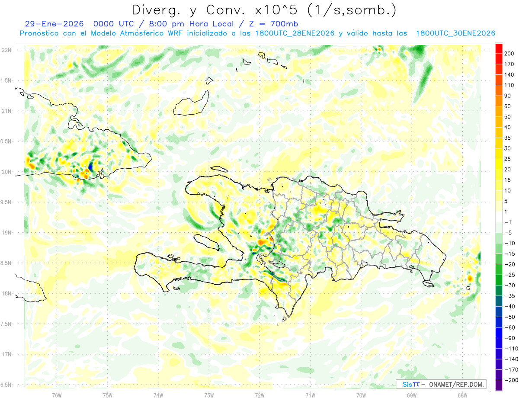Click the '8:00 pm Hora Local' text
519x401 pixels.
tap(191, 24)
